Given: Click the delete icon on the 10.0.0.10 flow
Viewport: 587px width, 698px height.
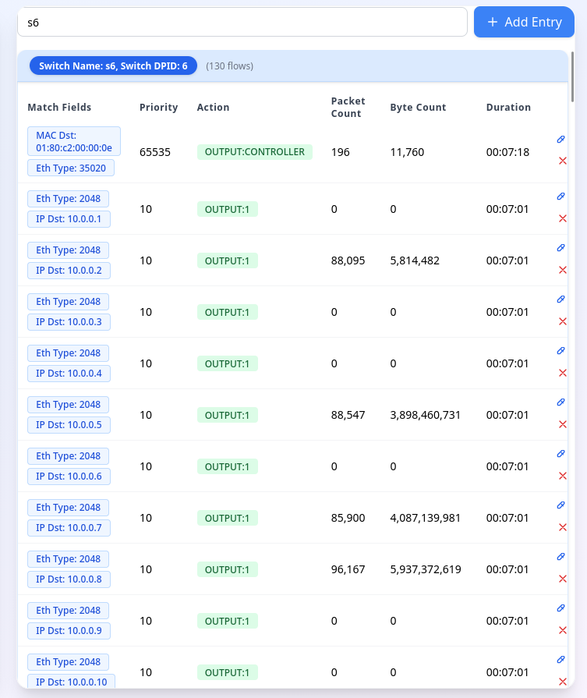Looking at the screenshot, I should tap(562, 682).
